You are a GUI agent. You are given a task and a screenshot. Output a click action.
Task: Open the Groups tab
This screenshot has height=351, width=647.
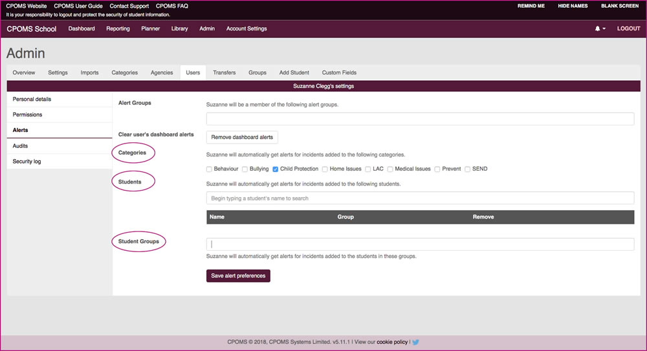258,72
